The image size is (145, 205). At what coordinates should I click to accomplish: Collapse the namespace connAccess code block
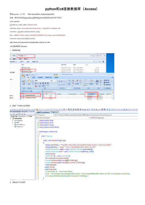pos(39,132)
